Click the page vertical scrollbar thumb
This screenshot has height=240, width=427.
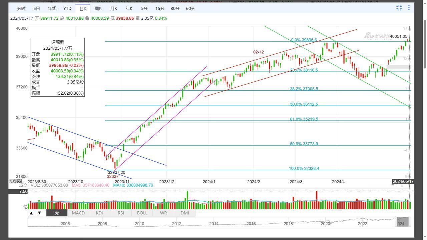425,44
